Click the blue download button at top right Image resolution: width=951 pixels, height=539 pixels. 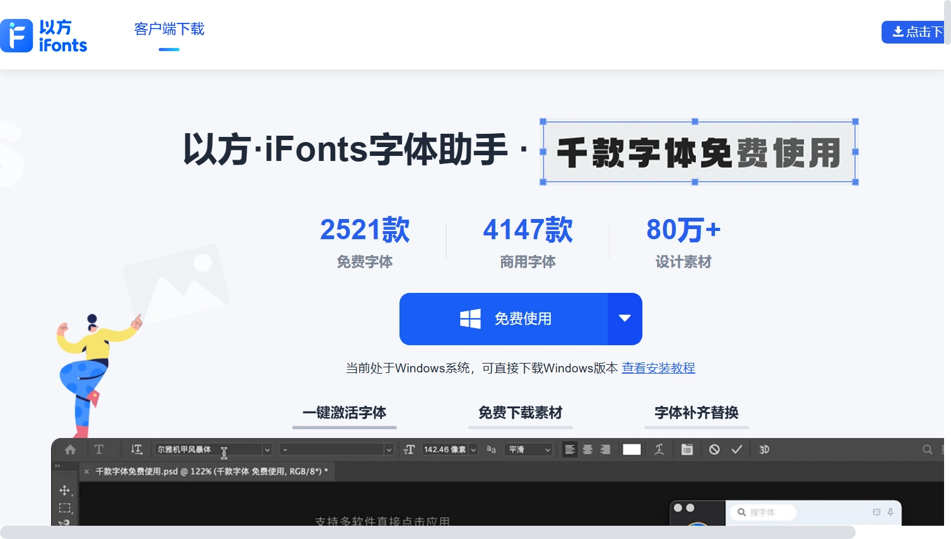point(913,32)
